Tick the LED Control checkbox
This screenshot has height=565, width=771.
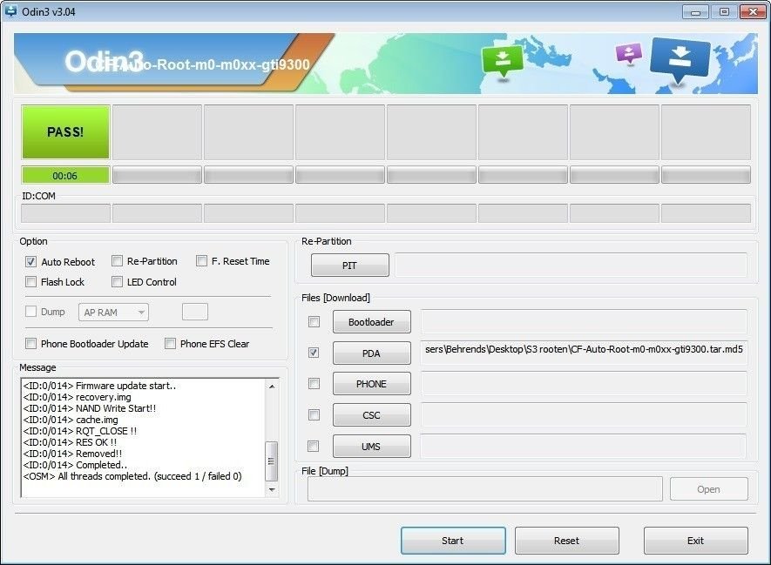(x=117, y=282)
